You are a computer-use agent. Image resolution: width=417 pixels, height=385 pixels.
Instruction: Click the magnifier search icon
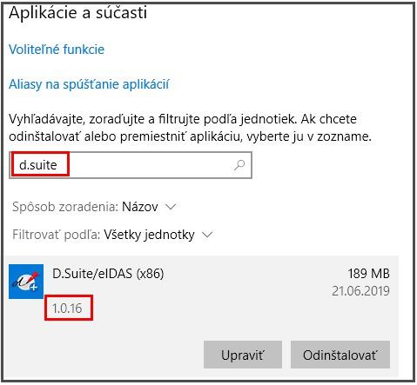click(x=239, y=165)
